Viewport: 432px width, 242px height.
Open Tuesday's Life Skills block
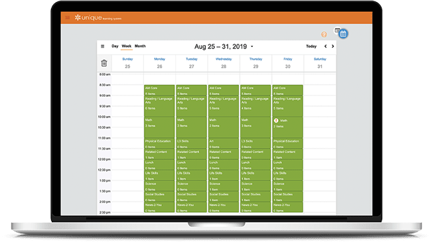tap(191, 176)
